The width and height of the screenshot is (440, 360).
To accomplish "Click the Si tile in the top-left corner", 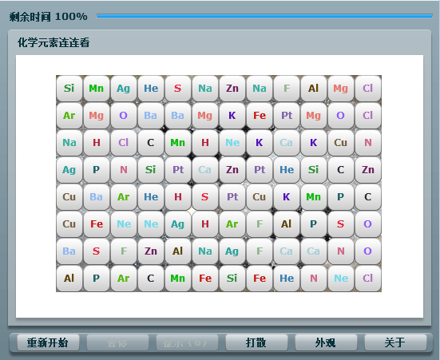I will (x=69, y=89).
